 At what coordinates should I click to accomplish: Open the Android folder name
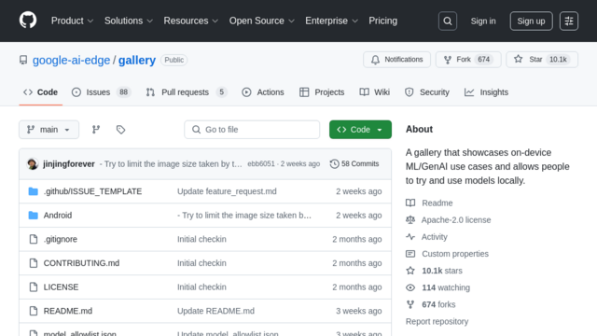(58, 216)
